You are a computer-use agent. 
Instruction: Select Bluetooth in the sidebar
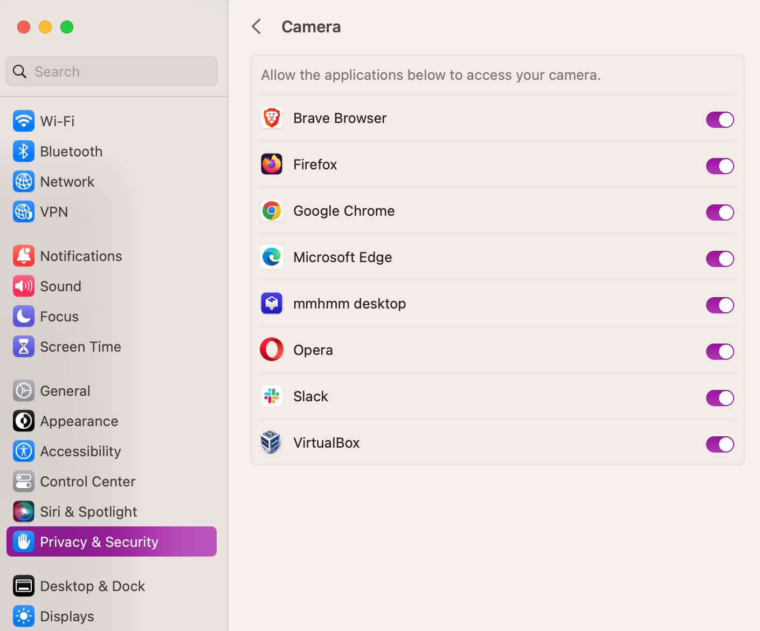(71, 152)
